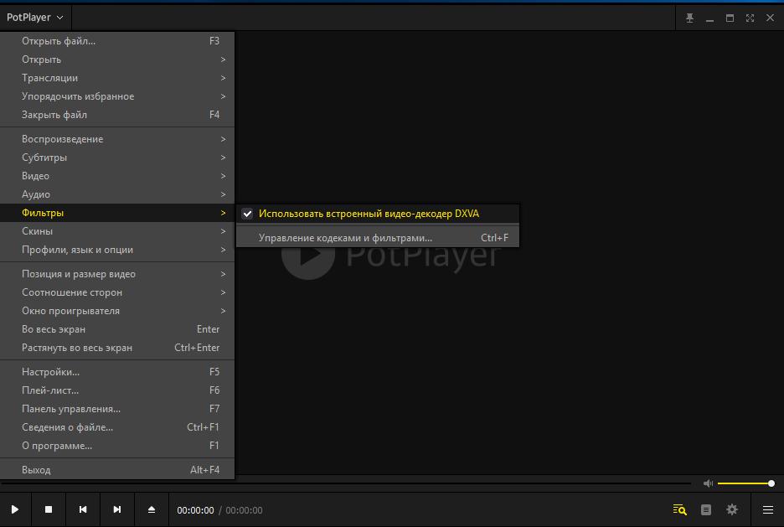Skip to the next track
The width and height of the screenshot is (784, 527).
(117, 509)
